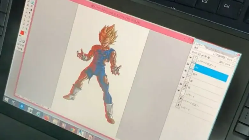This screenshot has width=249, height=140.
Task: Toggle lock position move icon
Action: 206,56
